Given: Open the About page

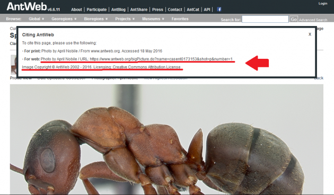Looking at the screenshot, I should [x=76, y=10].
